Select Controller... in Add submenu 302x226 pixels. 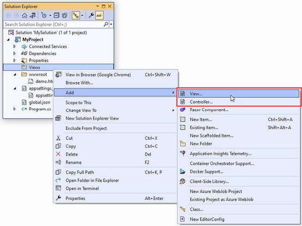tap(238, 102)
